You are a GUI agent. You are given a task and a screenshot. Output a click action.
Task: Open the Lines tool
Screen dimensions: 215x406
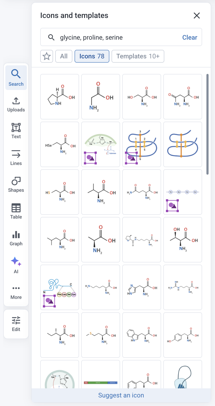pos(16,158)
